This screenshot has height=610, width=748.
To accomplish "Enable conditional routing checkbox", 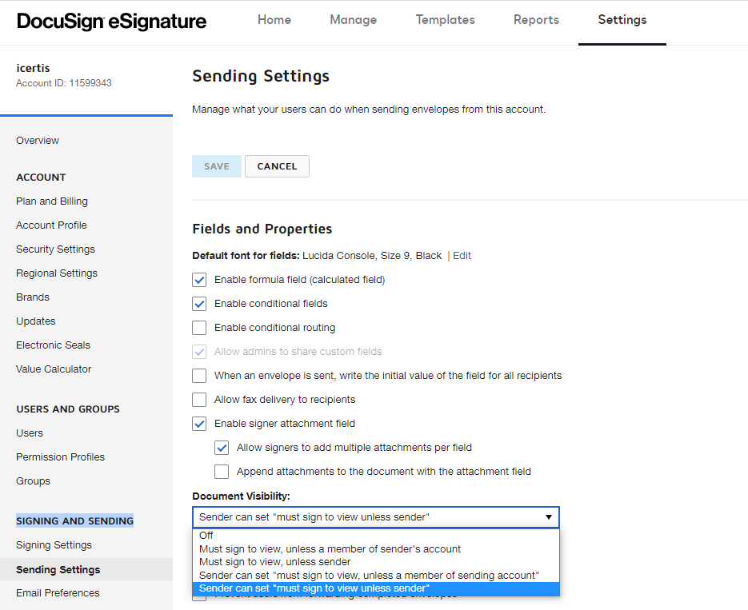I will pos(200,328).
